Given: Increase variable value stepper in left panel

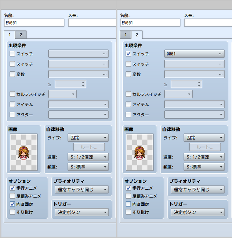Looking at the screenshot, I should pos(83,83).
